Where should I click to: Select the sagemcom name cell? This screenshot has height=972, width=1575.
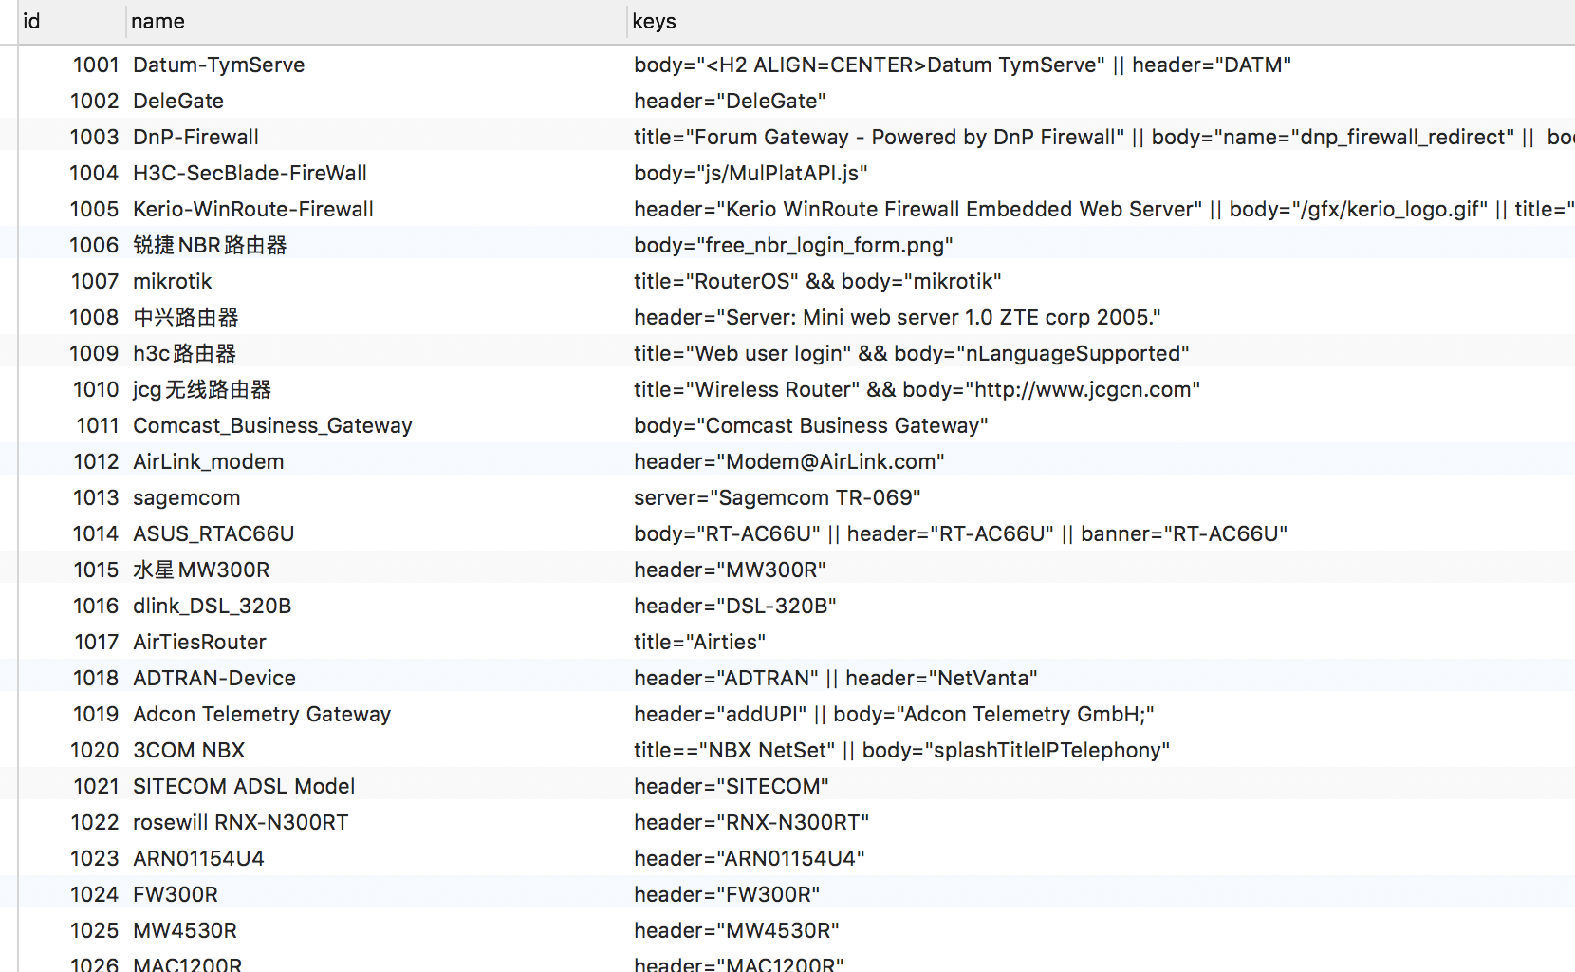point(377,497)
